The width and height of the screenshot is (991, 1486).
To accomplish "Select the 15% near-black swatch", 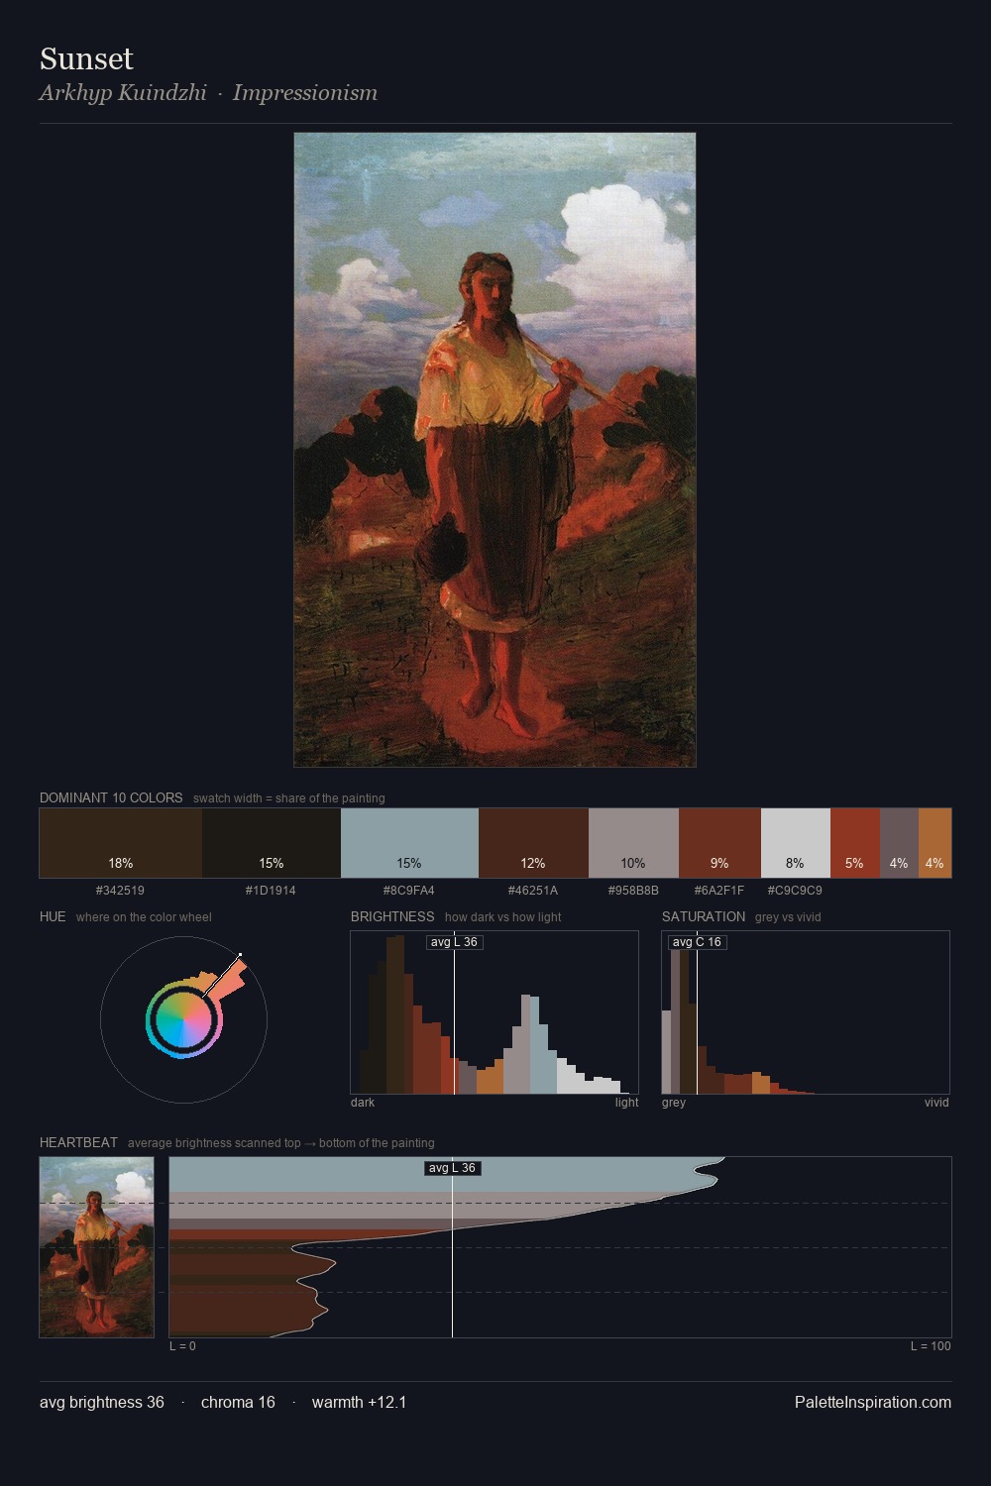I will (272, 843).
